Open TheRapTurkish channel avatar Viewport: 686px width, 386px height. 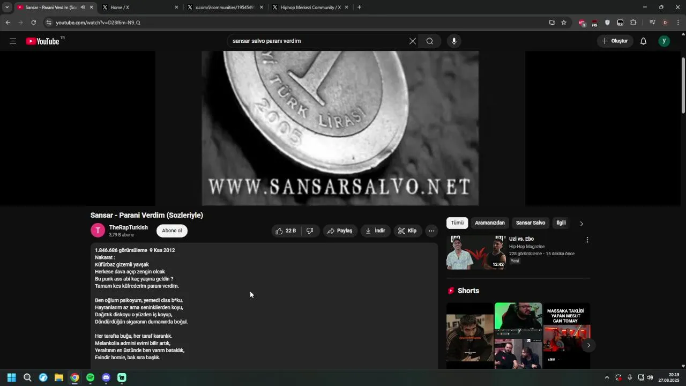click(x=98, y=231)
